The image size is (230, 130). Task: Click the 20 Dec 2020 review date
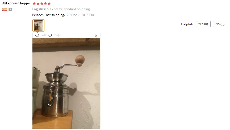(x=80, y=15)
